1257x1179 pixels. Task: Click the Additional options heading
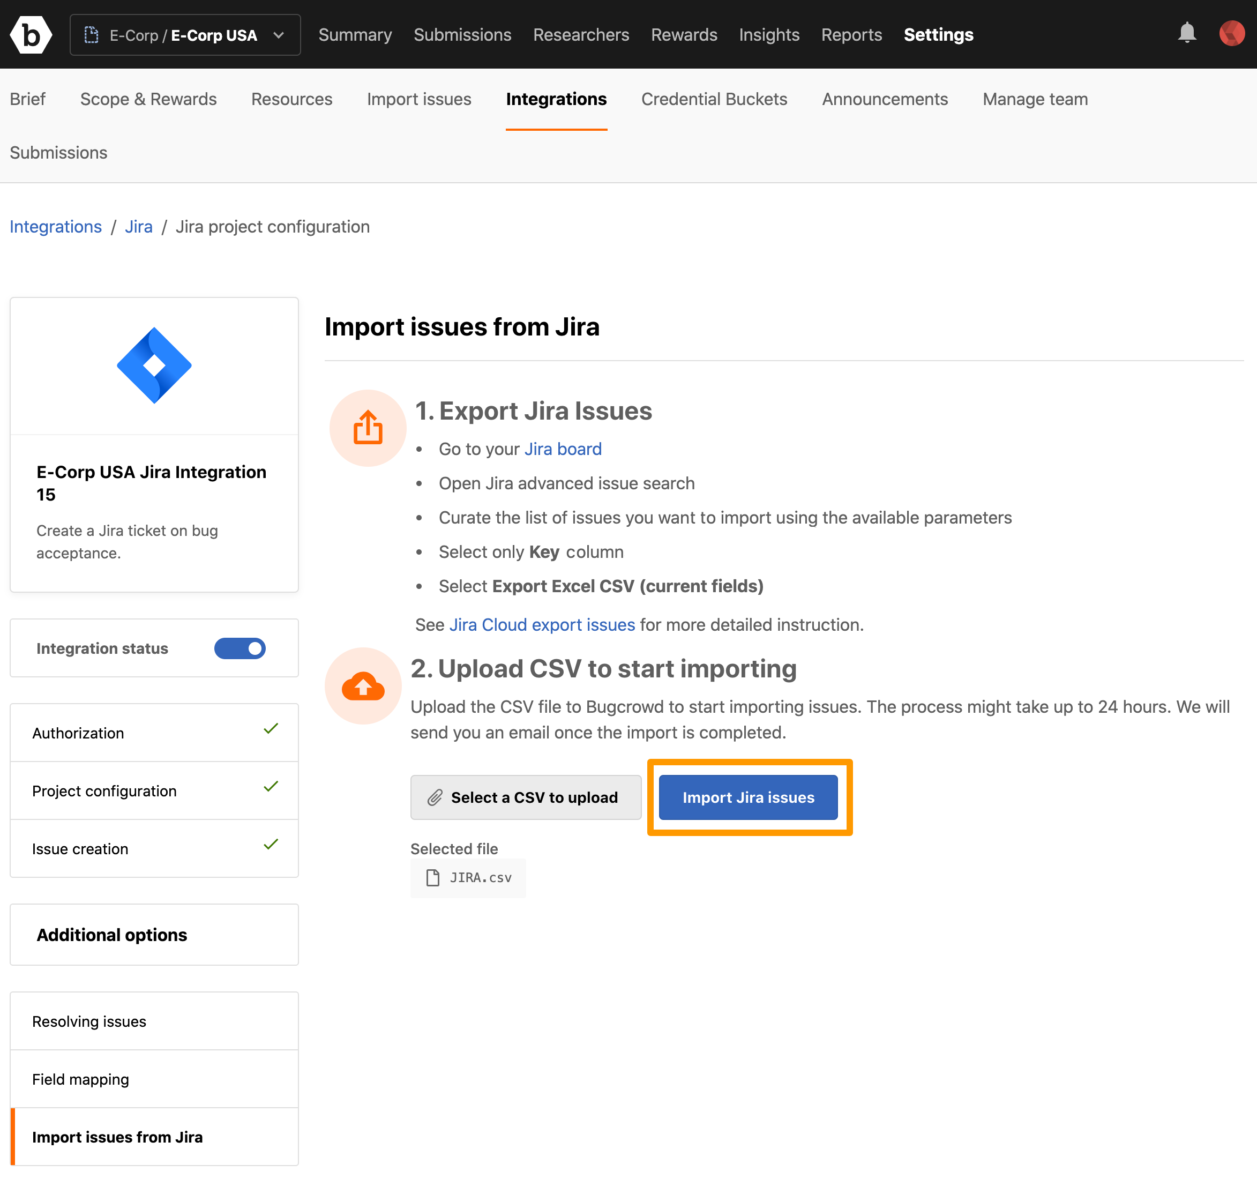[112, 935]
